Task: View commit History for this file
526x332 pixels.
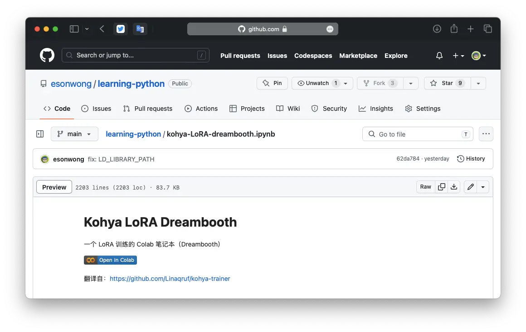Action: click(x=471, y=159)
